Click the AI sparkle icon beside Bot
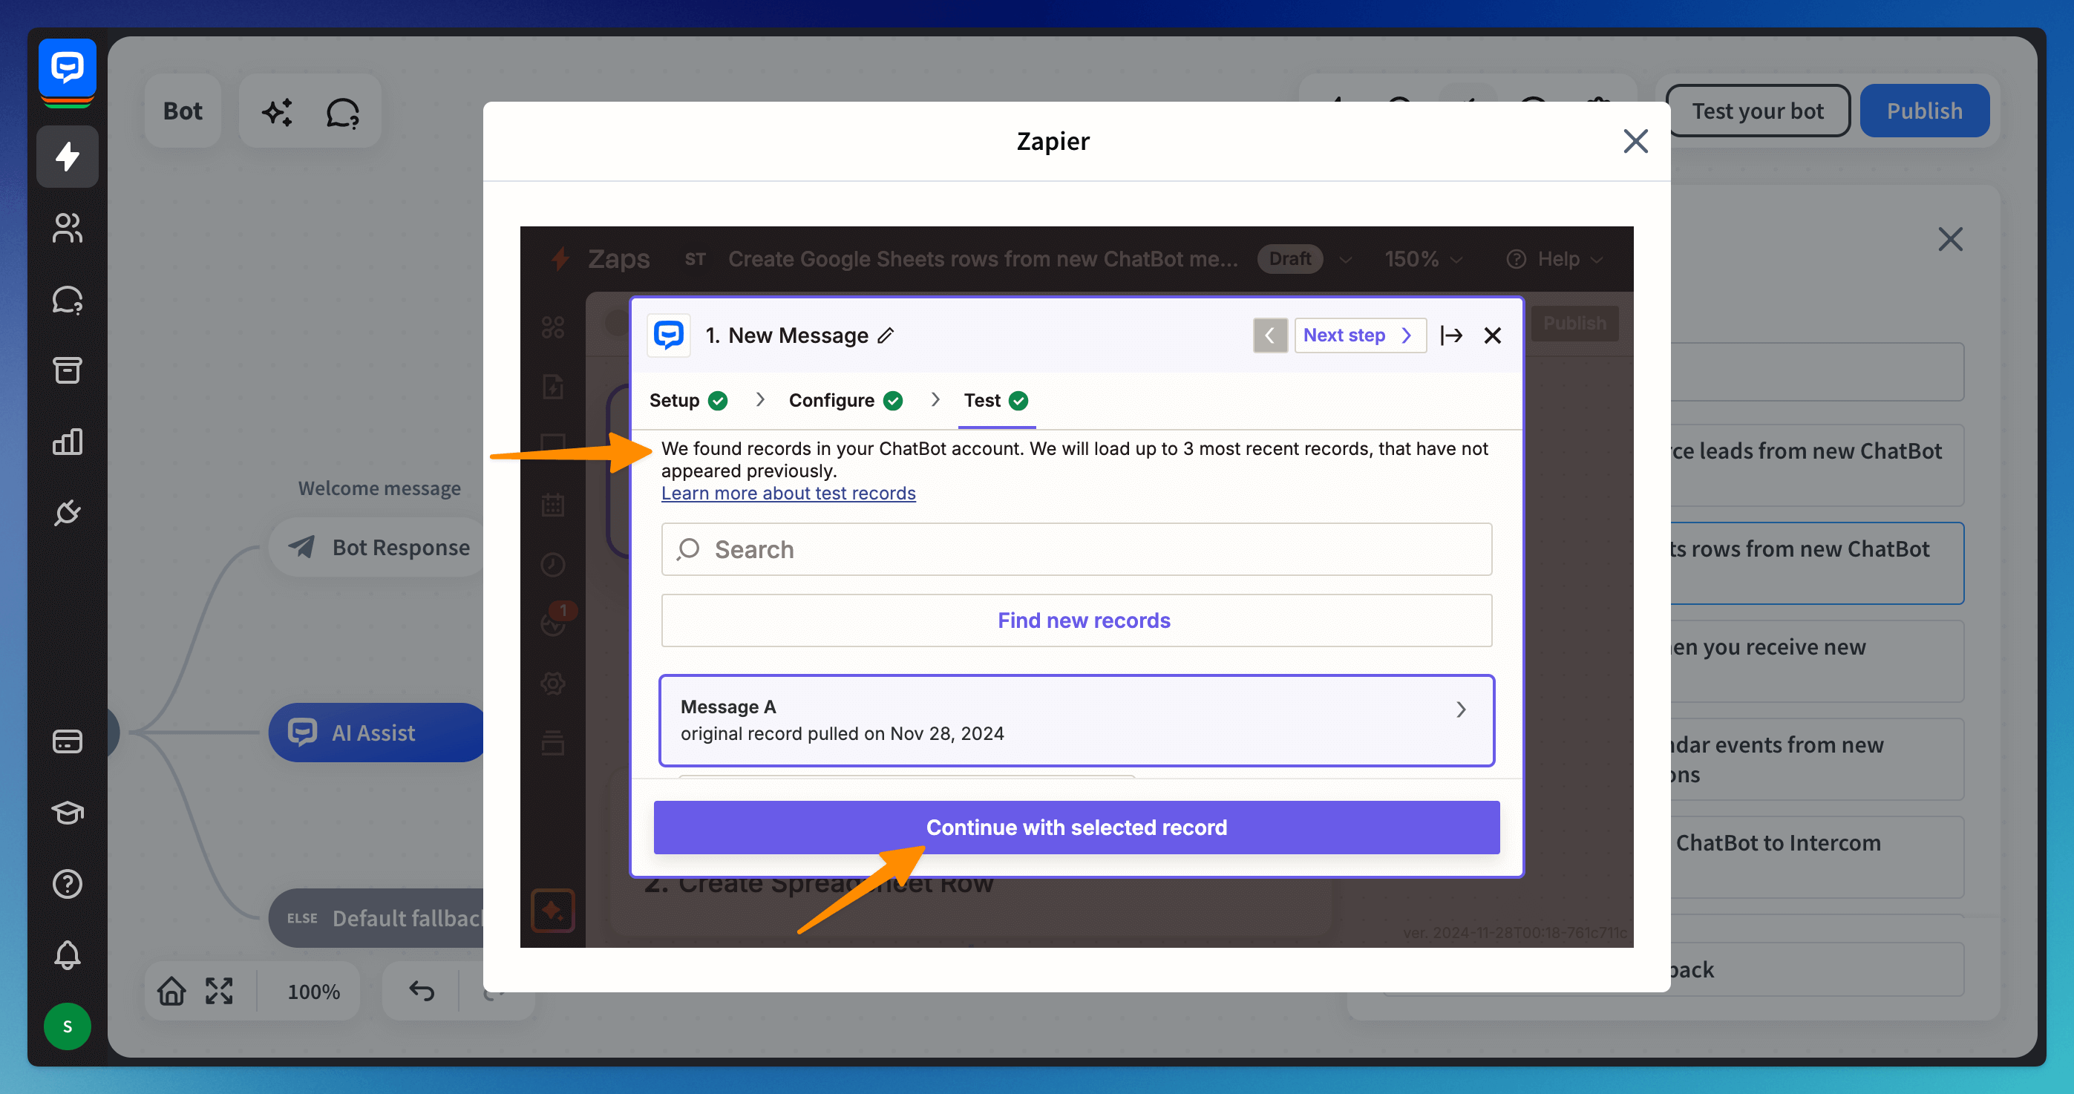 pyautogui.click(x=278, y=112)
